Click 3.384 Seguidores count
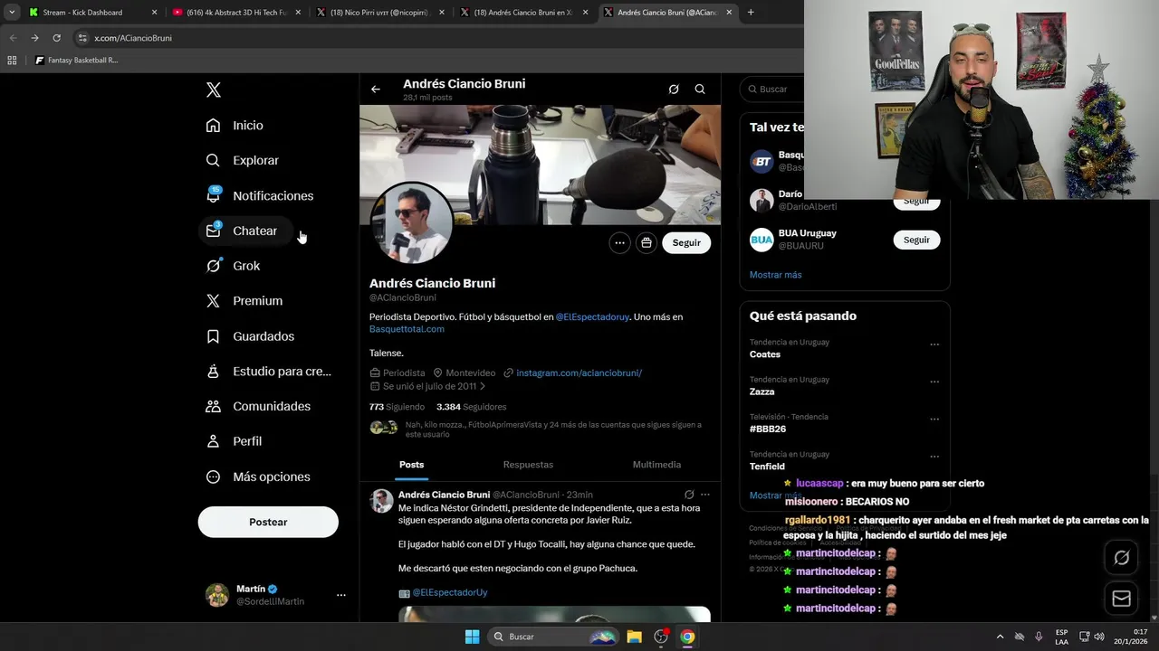Screen dimensions: 1159x651 [x=471, y=407]
